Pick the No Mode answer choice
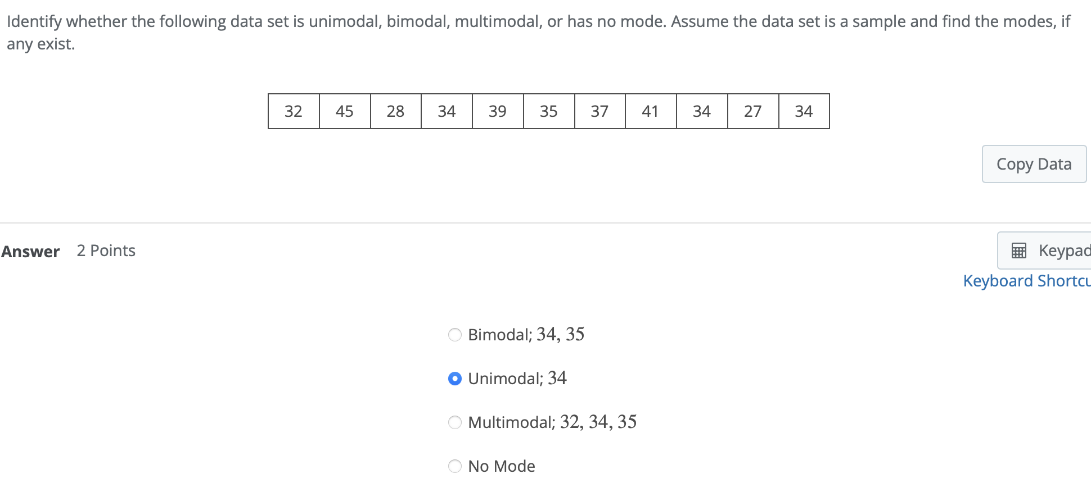 [x=455, y=466]
